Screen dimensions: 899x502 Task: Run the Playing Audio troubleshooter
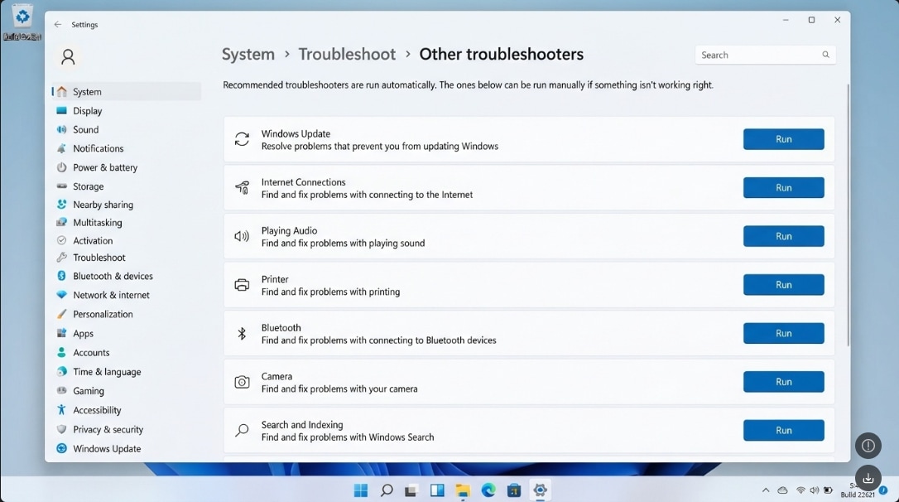point(784,236)
